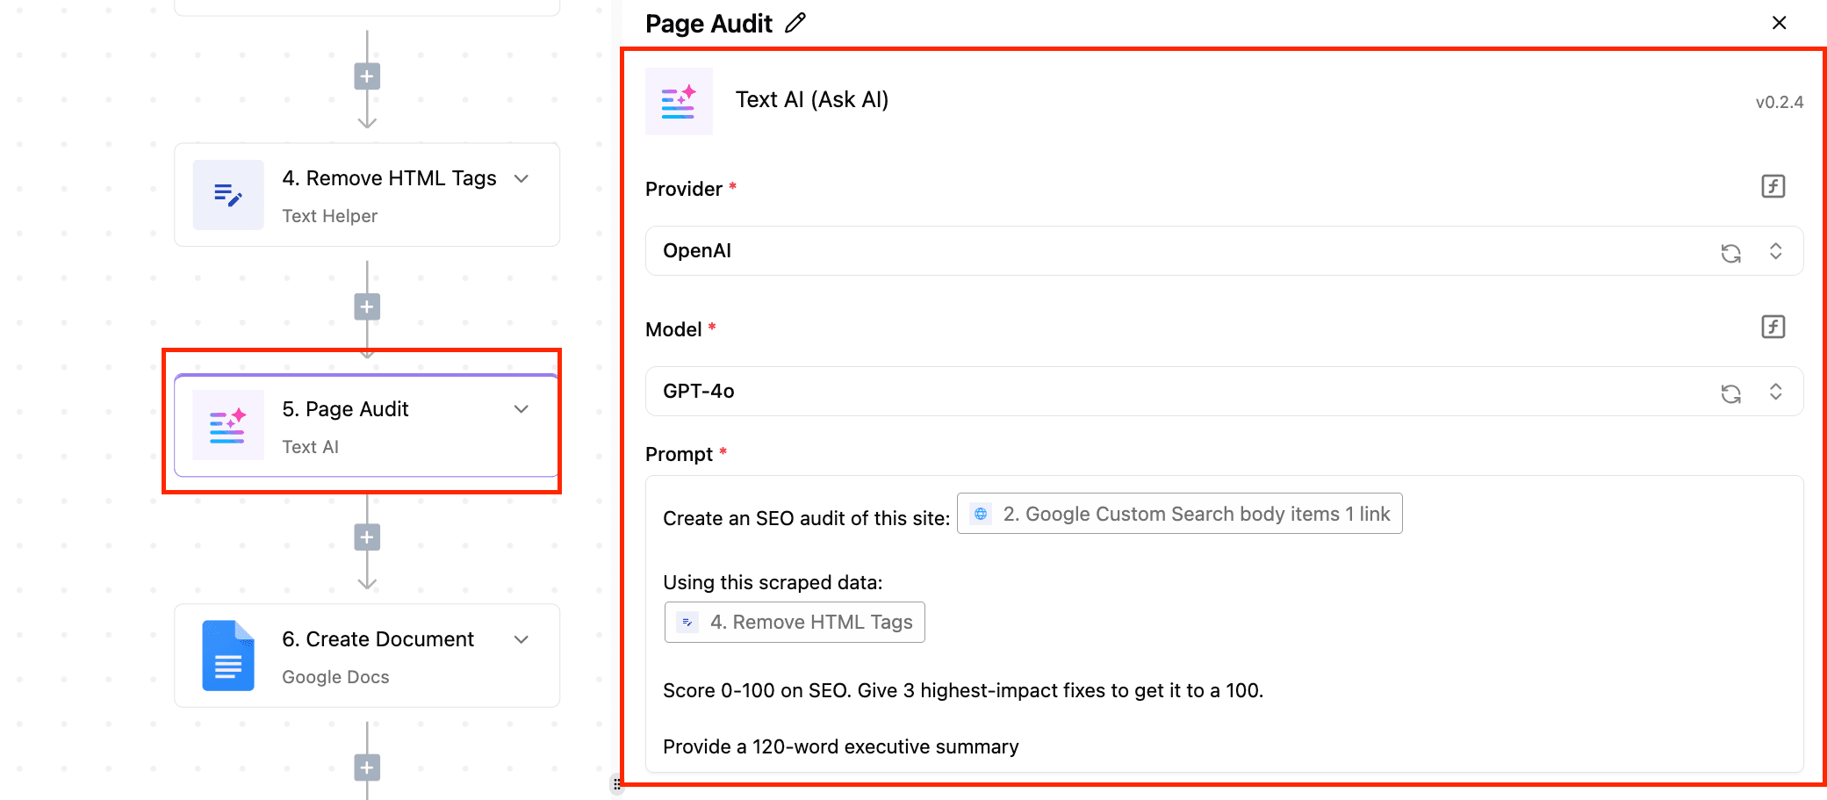This screenshot has height=800, width=1827.
Task: Click the 'Score 0-100 on SEO' prompt line
Action: [x=963, y=691]
